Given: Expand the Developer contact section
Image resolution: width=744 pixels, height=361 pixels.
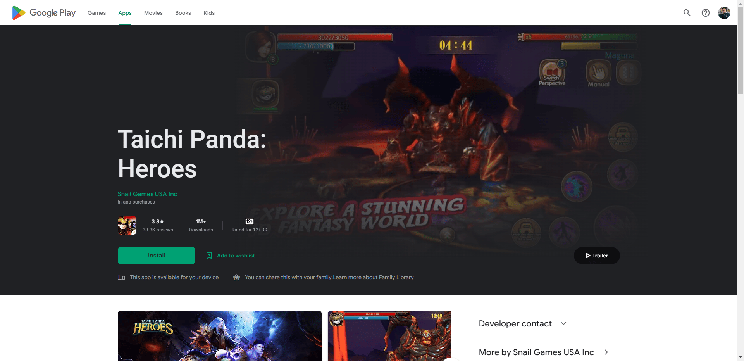Looking at the screenshot, I should (523, 323).
